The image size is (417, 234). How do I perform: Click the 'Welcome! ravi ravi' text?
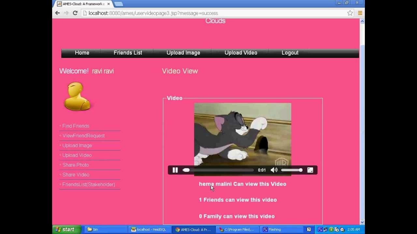(x=86, y=71)
